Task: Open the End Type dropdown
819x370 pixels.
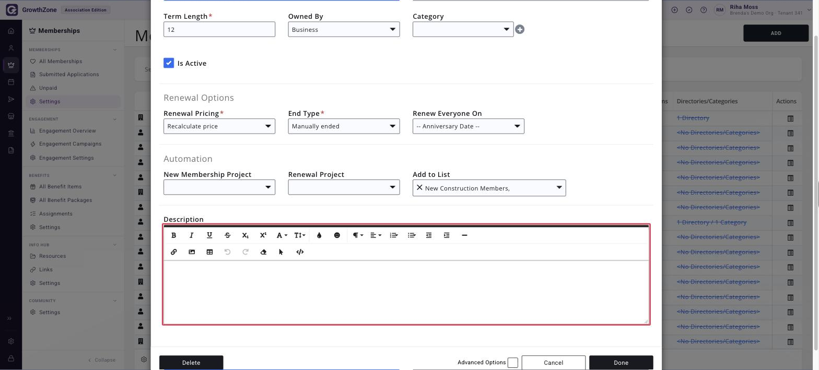Action: click(x=344, y=126)
